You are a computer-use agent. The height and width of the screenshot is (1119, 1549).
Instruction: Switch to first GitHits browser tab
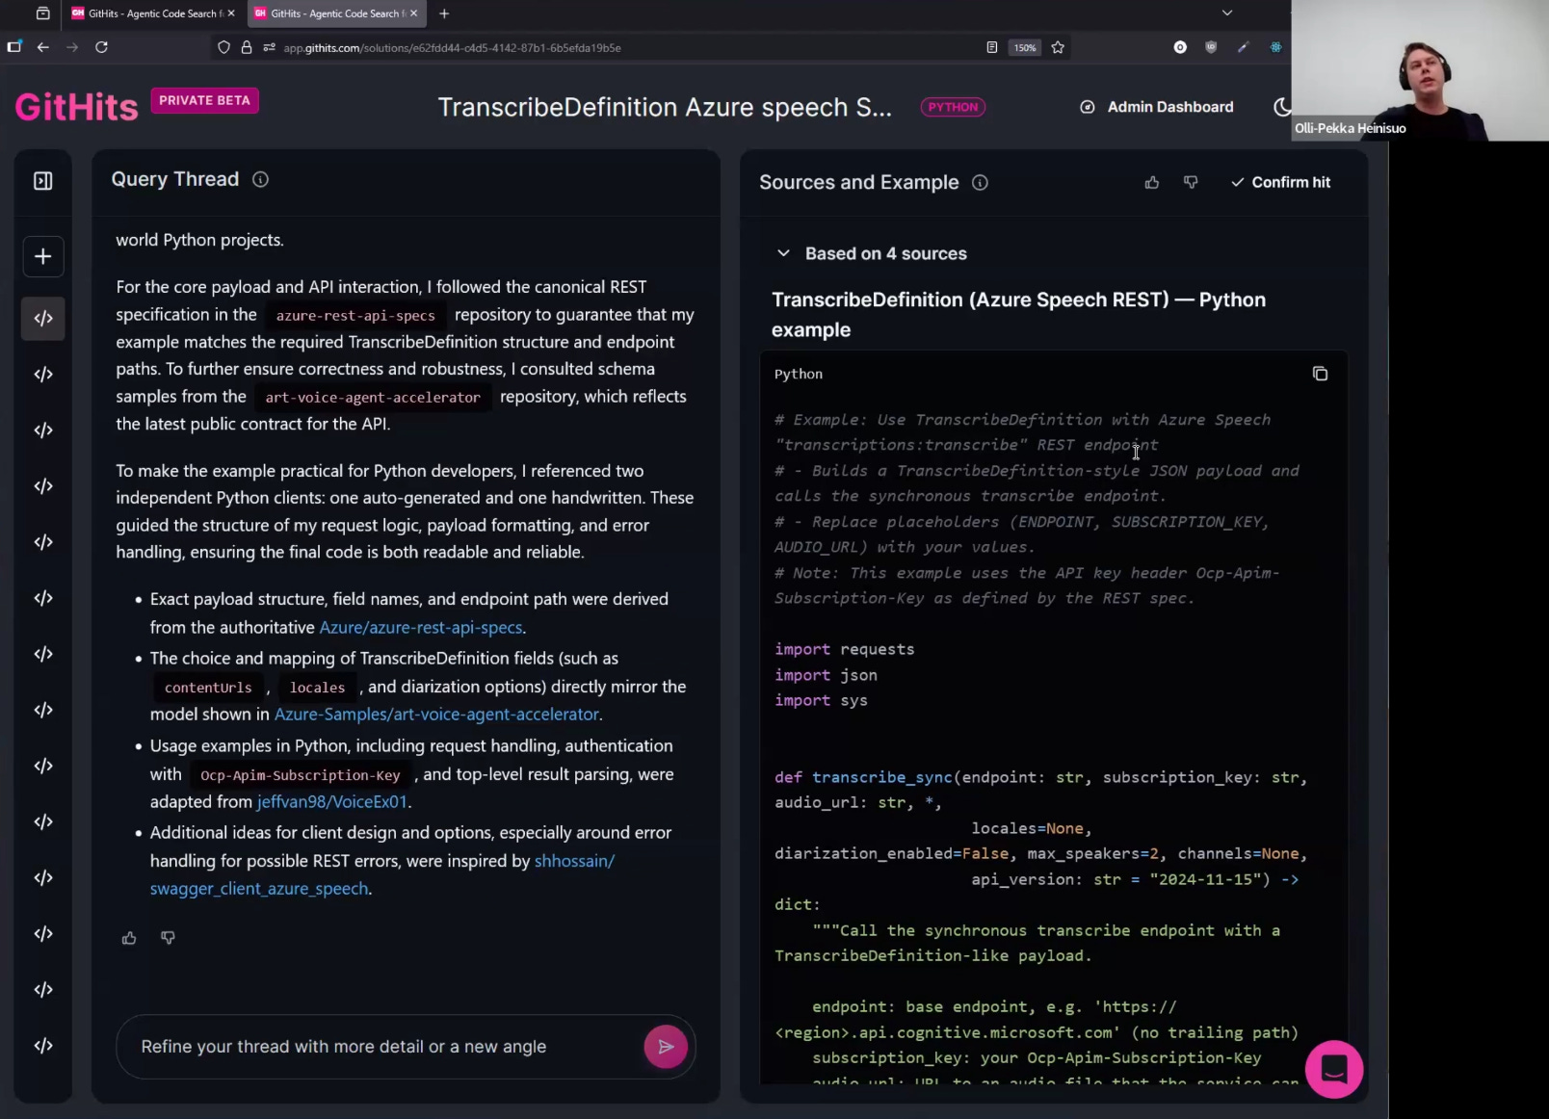tap(154, 13)
